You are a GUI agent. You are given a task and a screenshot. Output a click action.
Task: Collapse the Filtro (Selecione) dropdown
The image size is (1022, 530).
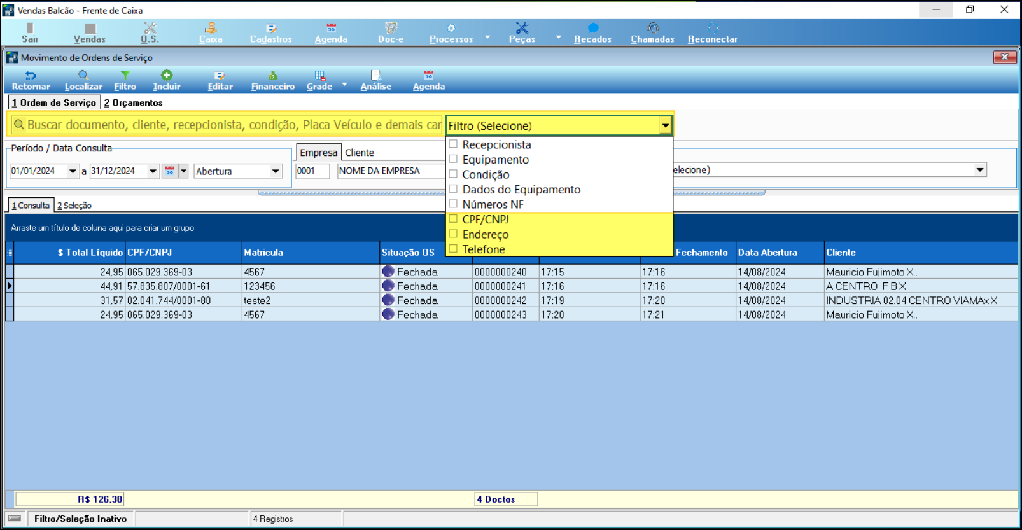pos(665,126)
